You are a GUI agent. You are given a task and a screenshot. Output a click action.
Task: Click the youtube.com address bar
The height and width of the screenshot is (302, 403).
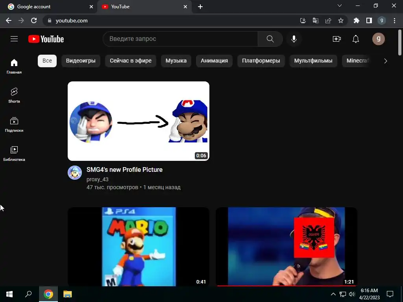pos(170,20)
